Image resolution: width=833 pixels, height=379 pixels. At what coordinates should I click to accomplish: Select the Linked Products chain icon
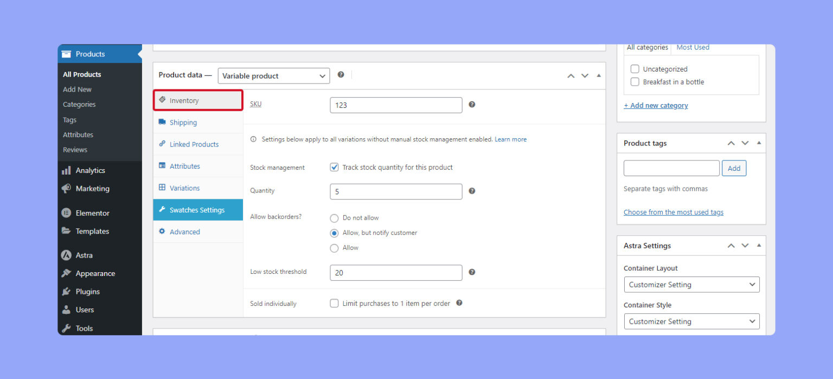click(163, 144)
